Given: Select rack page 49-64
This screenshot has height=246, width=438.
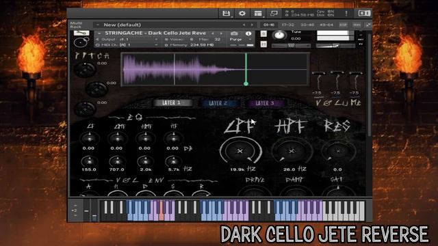Looking at the screenshot, I should pos(326,25).
